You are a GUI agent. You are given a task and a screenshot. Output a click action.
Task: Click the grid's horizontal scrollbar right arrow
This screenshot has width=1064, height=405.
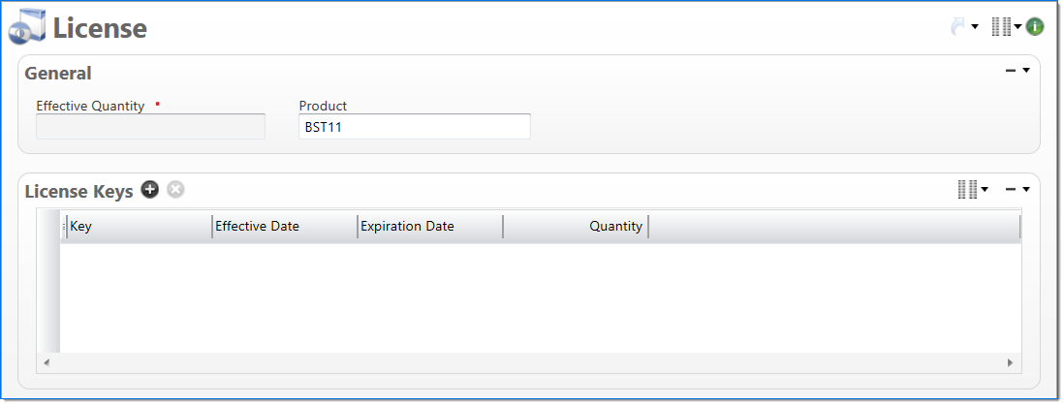1010,362
